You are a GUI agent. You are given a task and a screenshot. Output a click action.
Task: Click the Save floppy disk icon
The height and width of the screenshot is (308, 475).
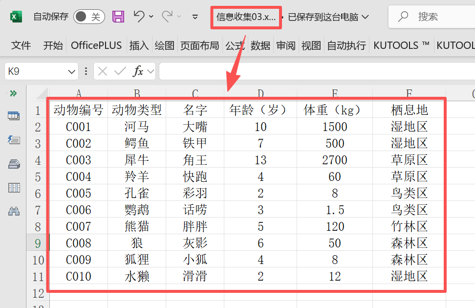(x=117, y=16)
